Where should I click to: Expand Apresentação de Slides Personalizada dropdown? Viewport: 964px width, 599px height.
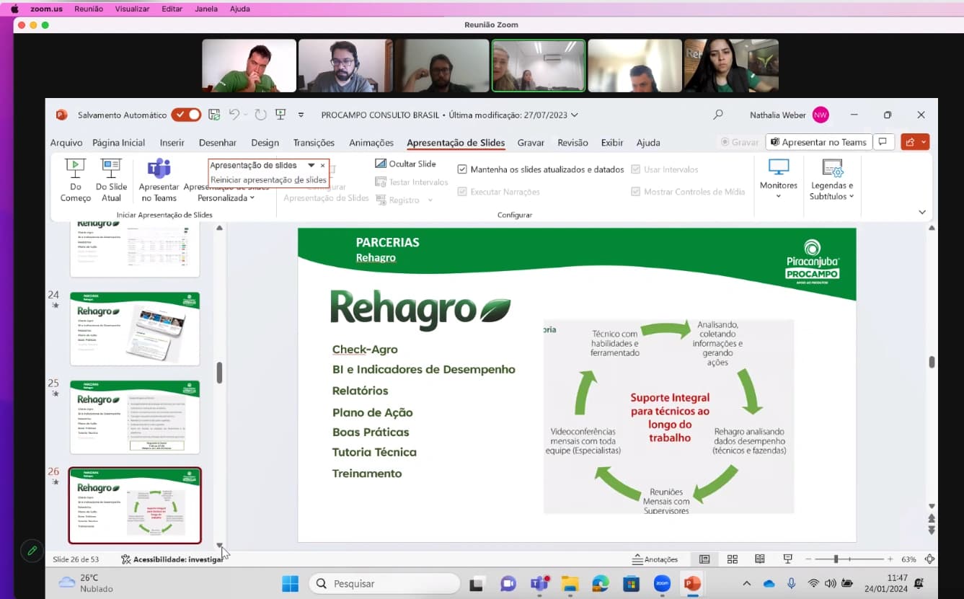252,198
